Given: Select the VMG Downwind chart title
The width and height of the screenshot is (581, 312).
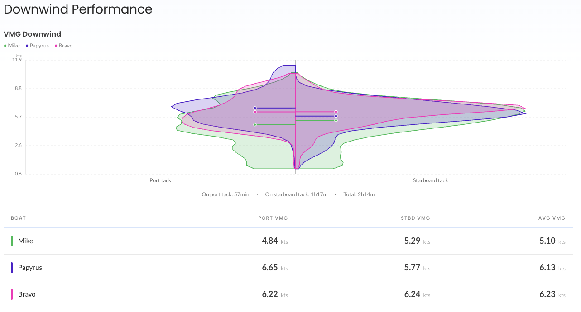Looking at the screenshot, I should pos(32,34).
